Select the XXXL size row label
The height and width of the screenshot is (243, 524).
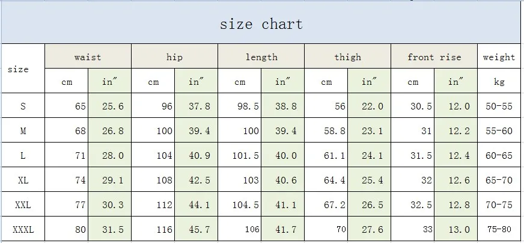click(23, 229)
